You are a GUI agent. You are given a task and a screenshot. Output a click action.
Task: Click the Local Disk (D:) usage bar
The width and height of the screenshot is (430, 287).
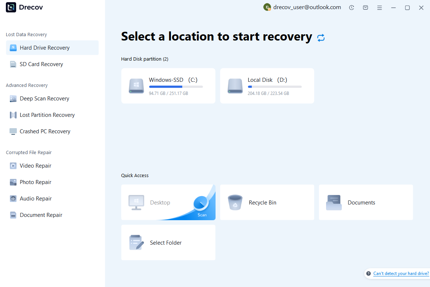click(x=274, y=87)
